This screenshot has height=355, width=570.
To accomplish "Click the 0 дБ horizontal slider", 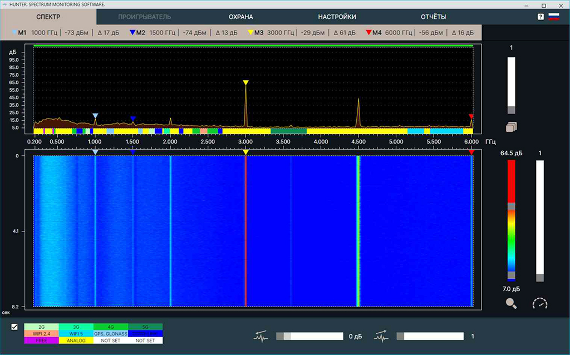I will [x=309, y=337].
